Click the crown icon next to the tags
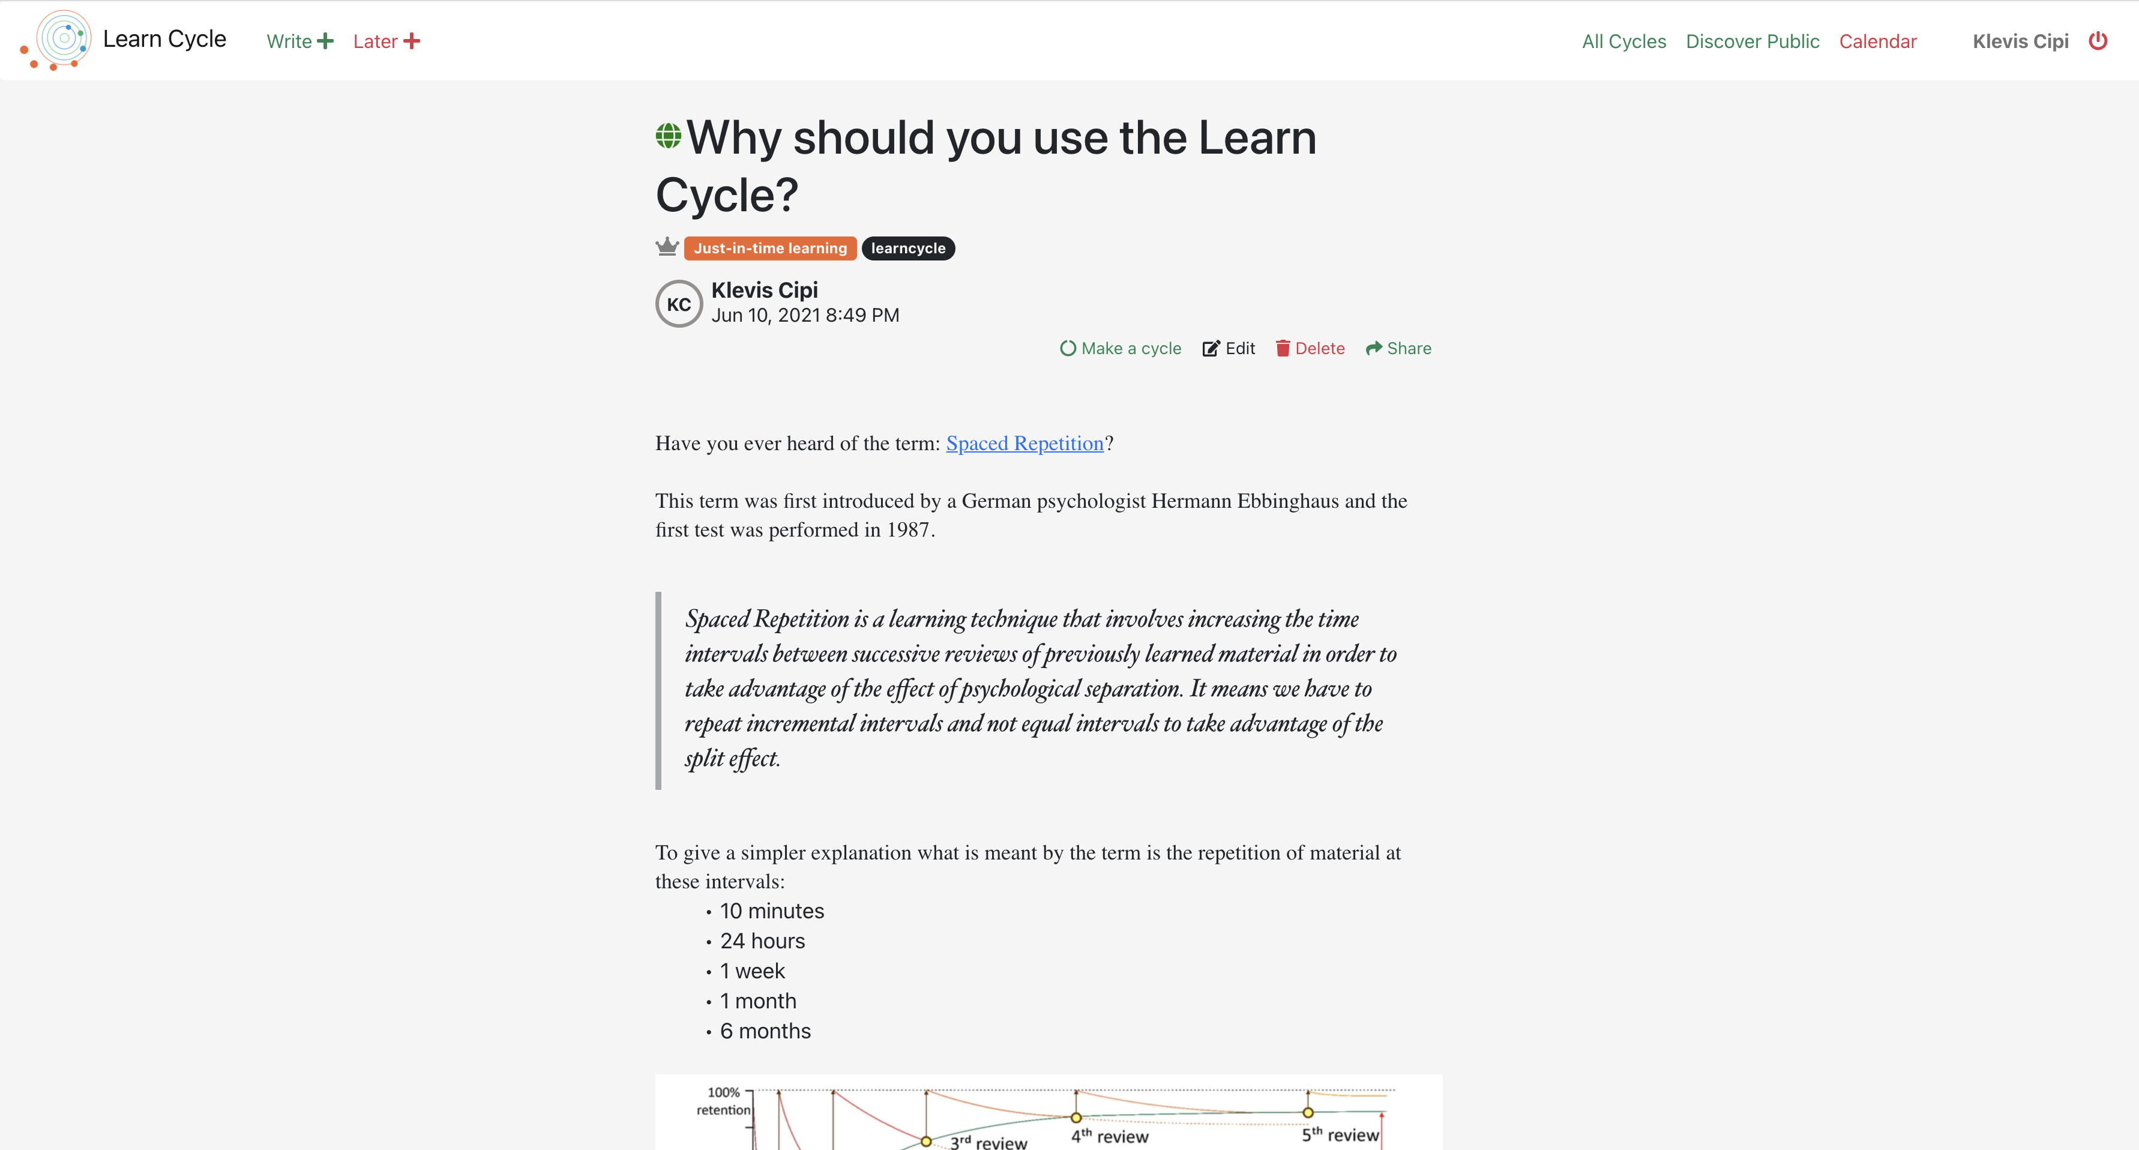The image size is (2139, 1150). pos(667,247)
